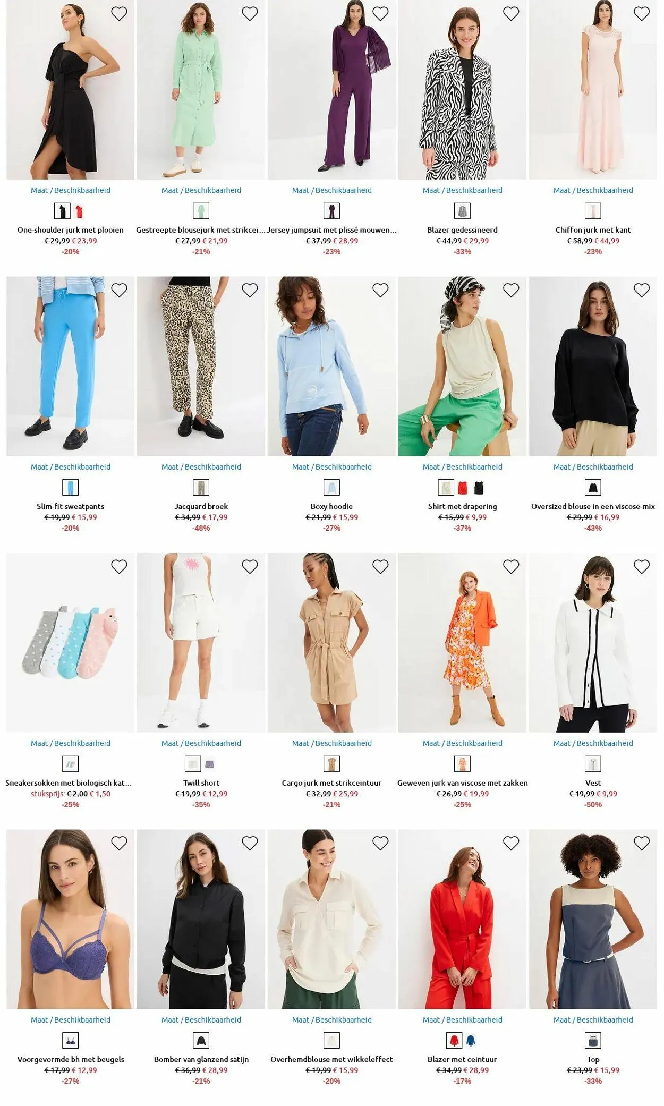Toggle favorite heart on Chiffon jurk
Screen dimensions: 664x1106
[642, 14]
